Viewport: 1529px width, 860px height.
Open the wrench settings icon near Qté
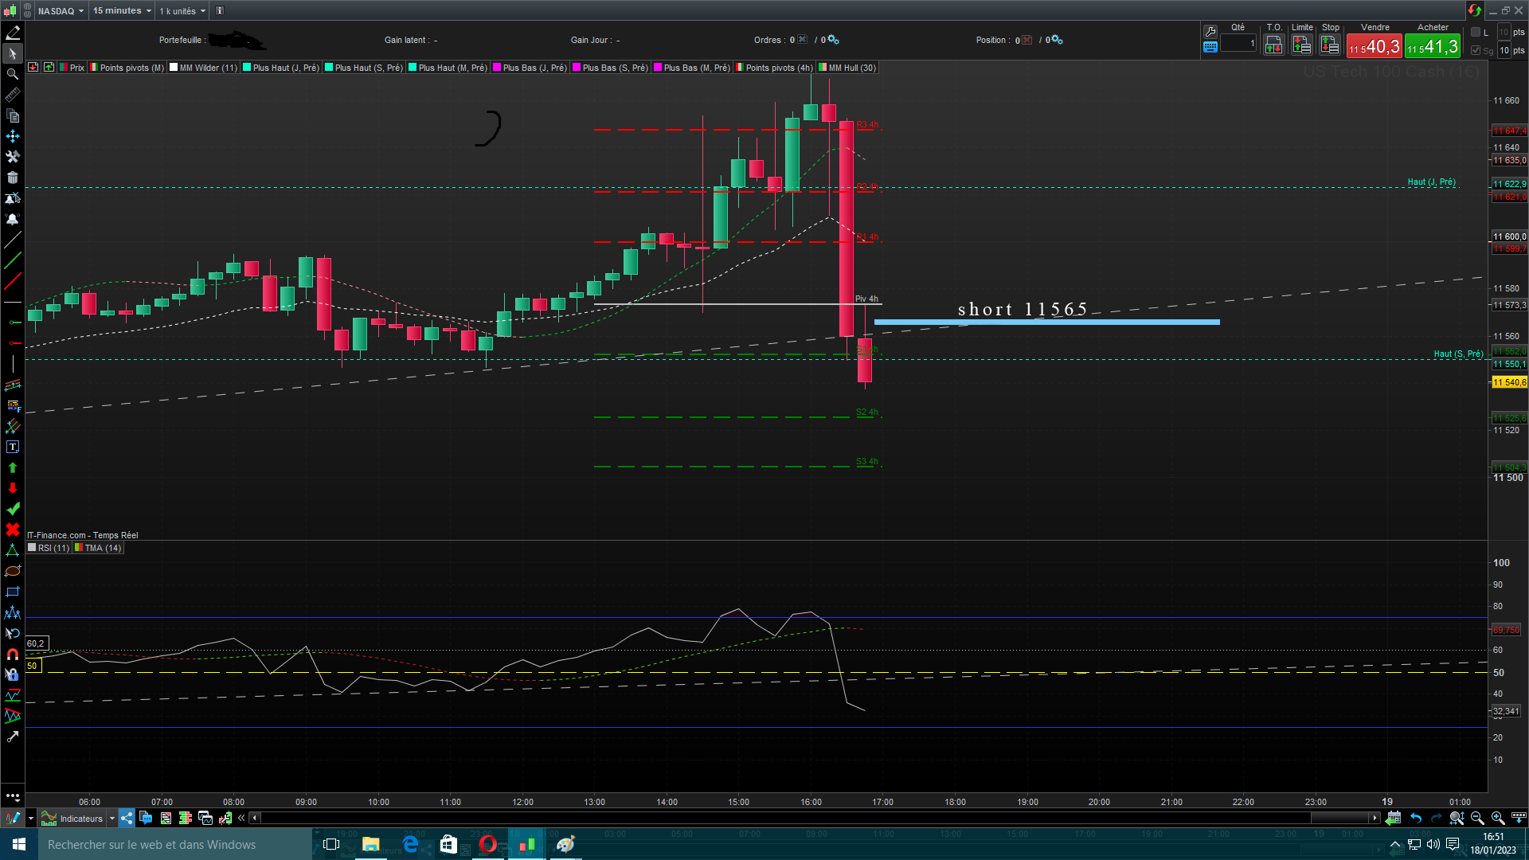(x=1210, y=31)
